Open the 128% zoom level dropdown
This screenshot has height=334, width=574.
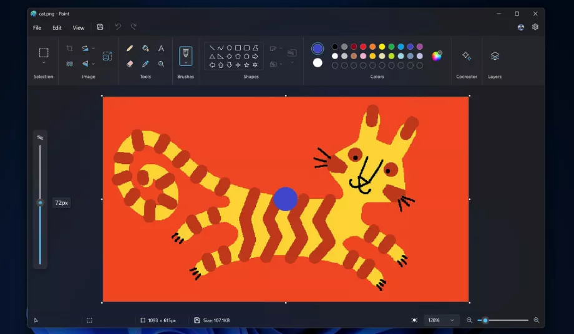pos(441,320)
